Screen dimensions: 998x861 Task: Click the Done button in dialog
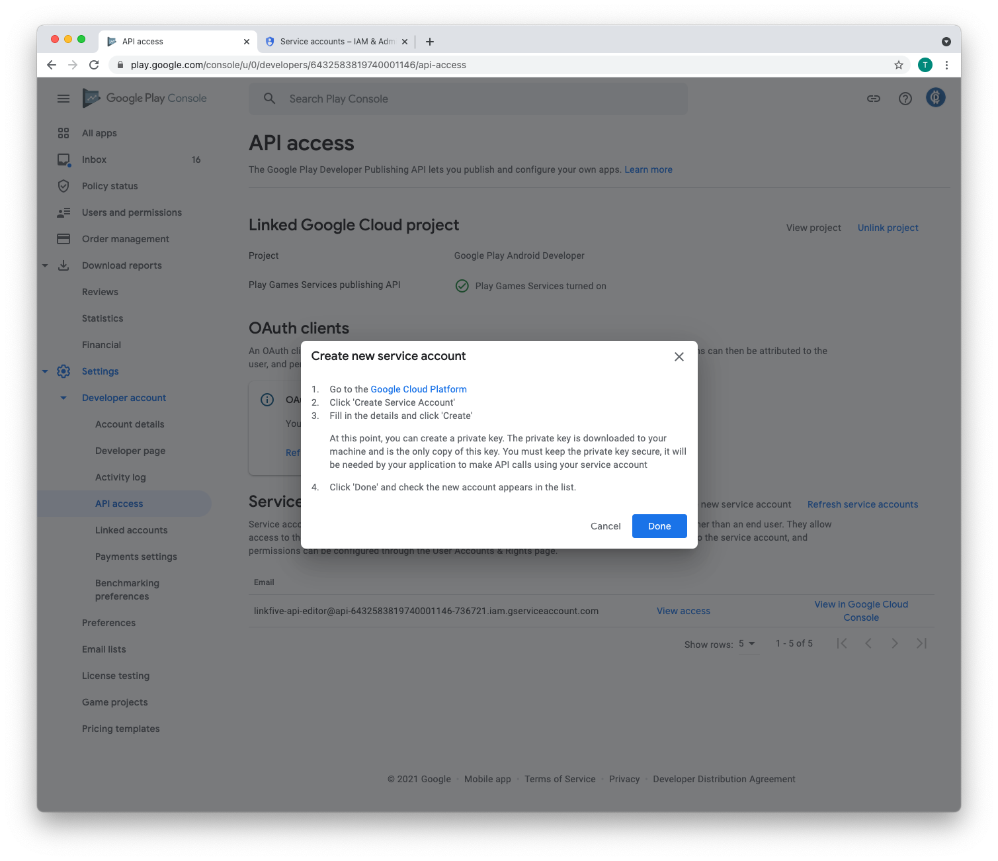pos(659,526)
